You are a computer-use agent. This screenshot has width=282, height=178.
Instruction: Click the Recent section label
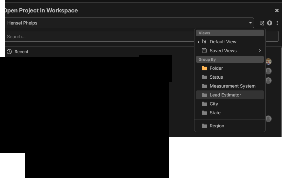(21, 52)
